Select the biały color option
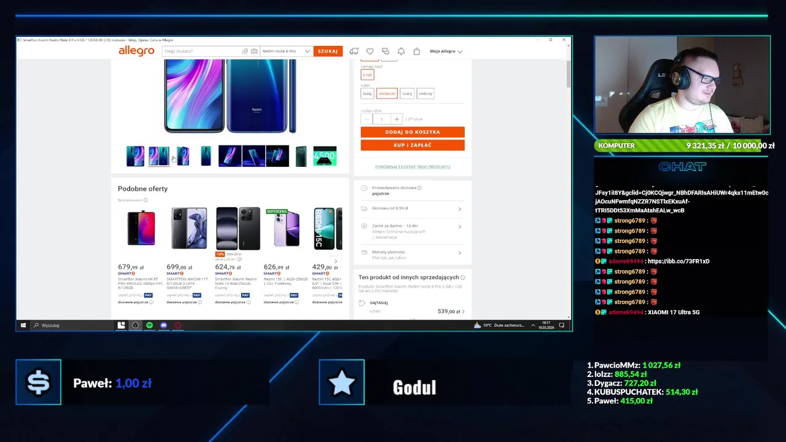 point(367,94)
